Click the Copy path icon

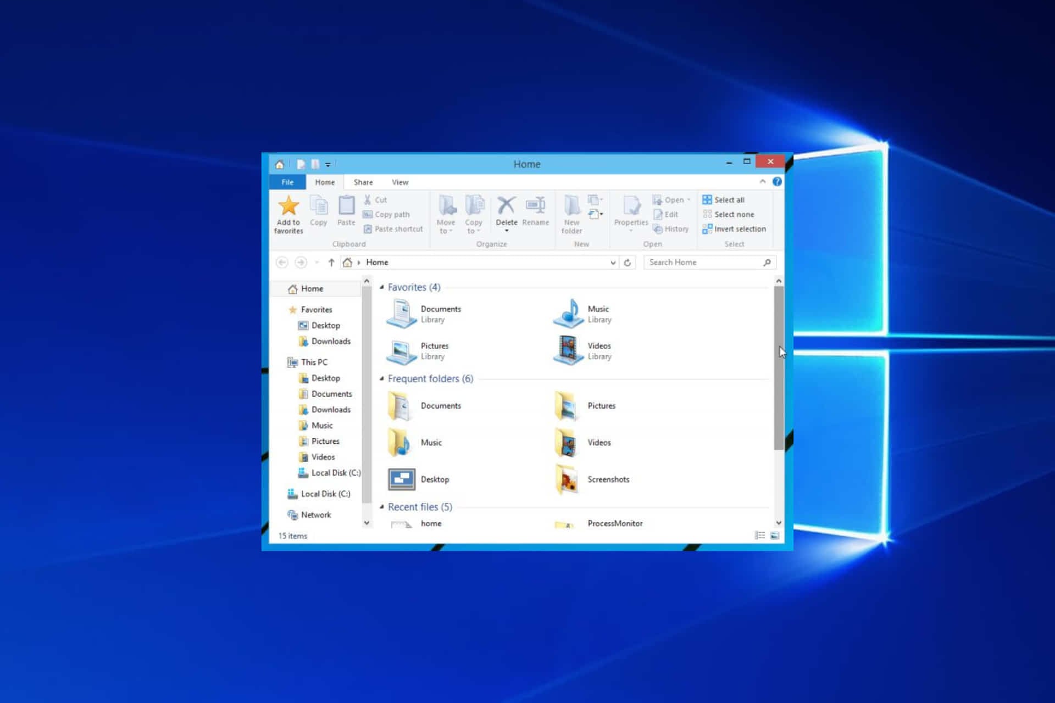pos(369,214)
